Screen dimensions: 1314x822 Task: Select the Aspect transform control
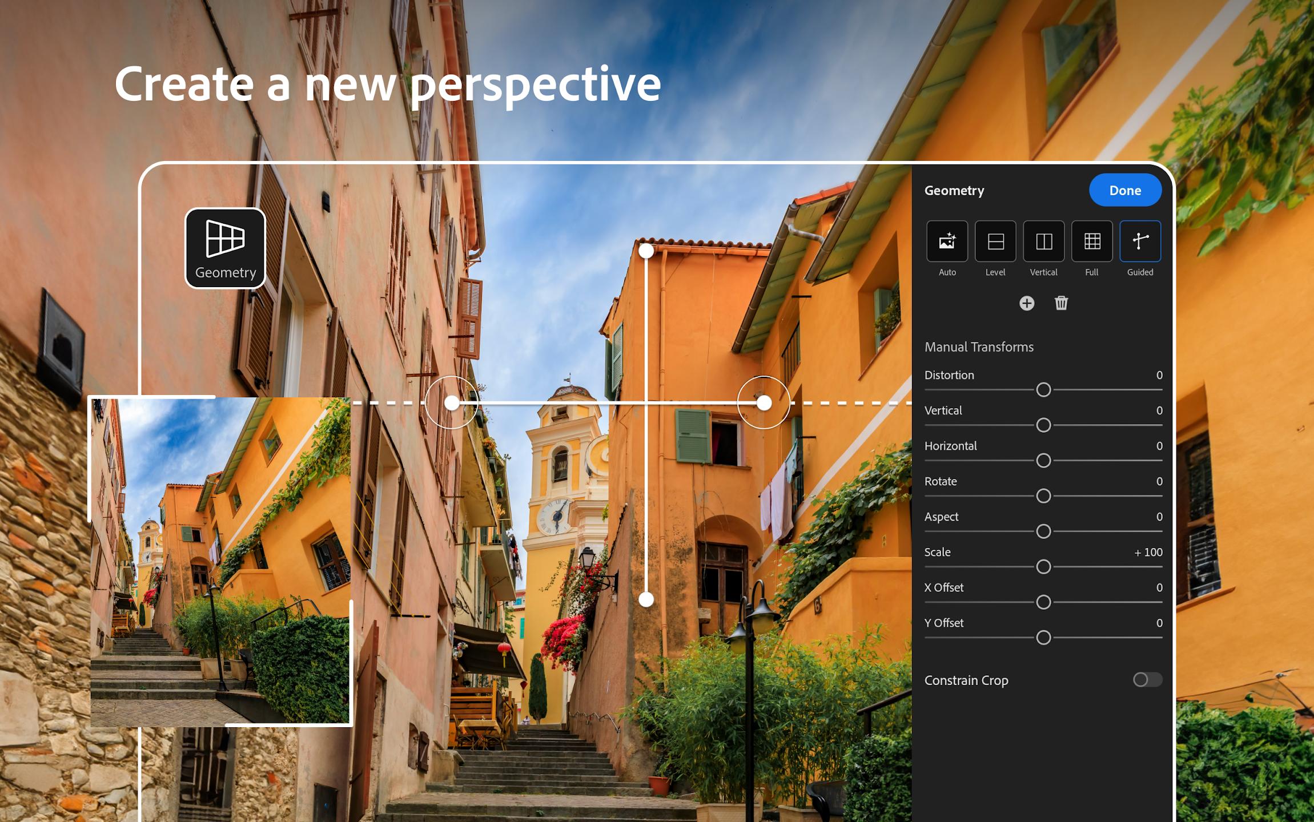[1044, 531]
